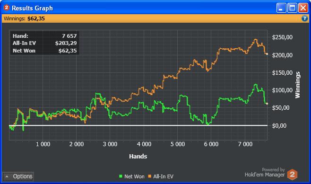Toggle the Net Won legend entry
Viewport: 311px width, 184px height.
point(131,176)
